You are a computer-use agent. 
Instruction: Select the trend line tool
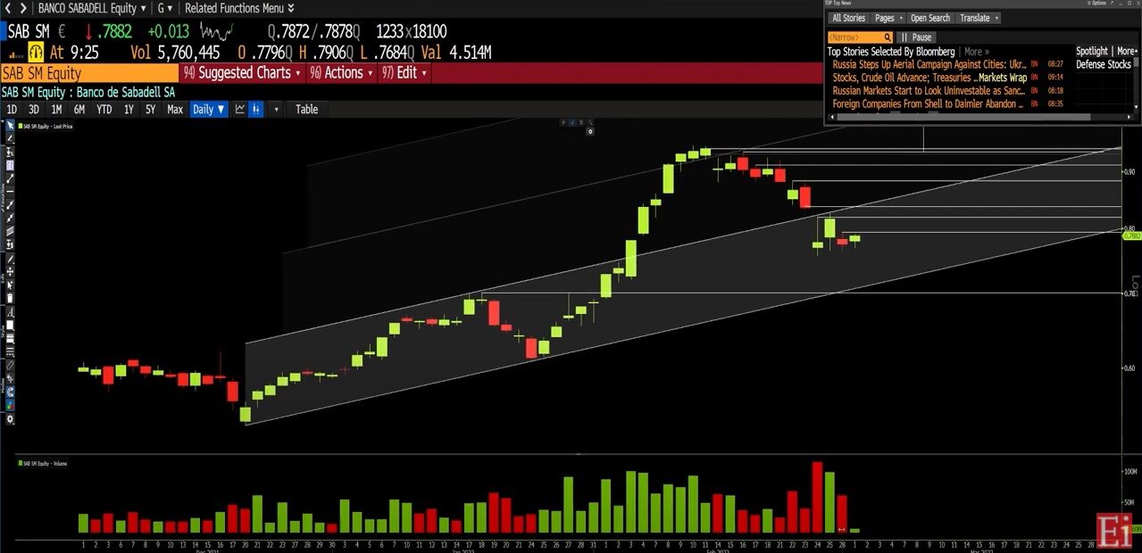[10, 177]
